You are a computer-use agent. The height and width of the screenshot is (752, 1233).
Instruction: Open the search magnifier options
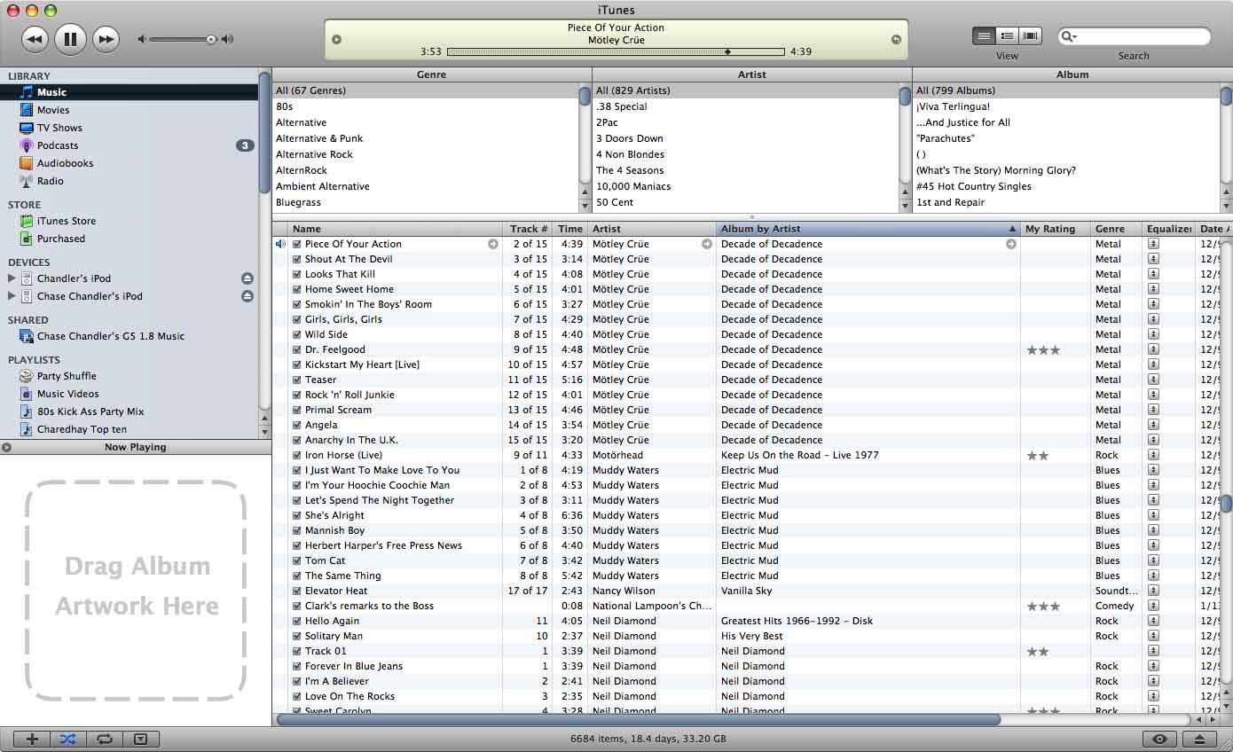(x=1068, y=36)
